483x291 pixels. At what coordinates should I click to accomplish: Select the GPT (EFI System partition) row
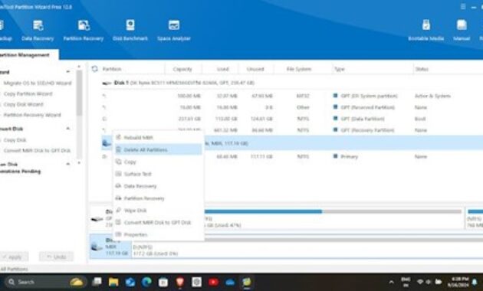292,96
